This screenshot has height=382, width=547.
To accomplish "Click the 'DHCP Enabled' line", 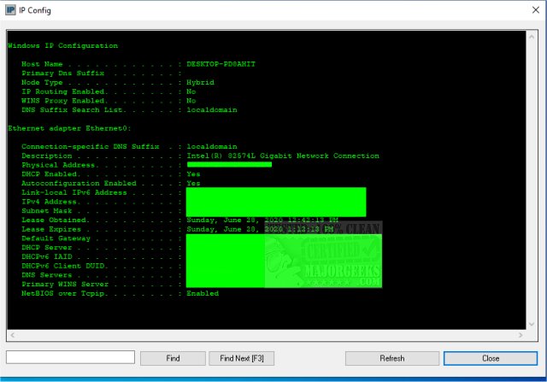I will point(110,174).
